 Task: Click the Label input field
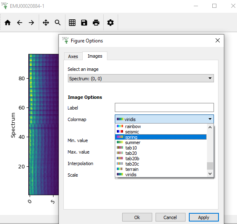pos(164,107)
